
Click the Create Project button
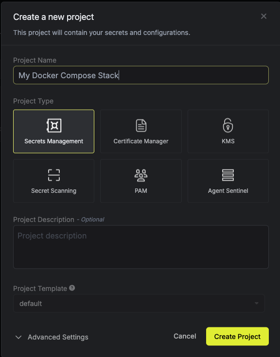237,337
